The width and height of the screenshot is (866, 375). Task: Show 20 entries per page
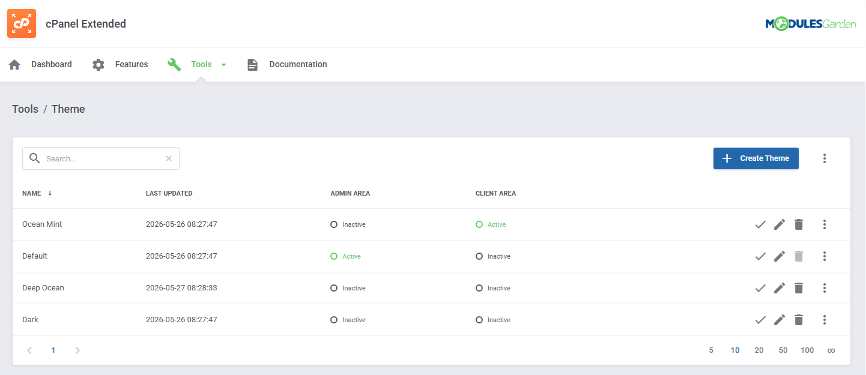pyautogui.click(x=759, y=350)
